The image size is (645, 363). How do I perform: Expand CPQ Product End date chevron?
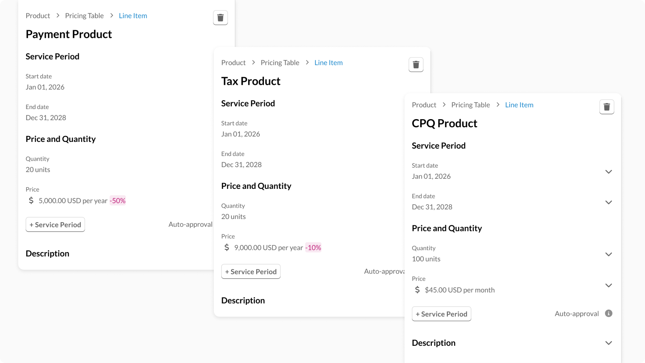pos(609,202)
